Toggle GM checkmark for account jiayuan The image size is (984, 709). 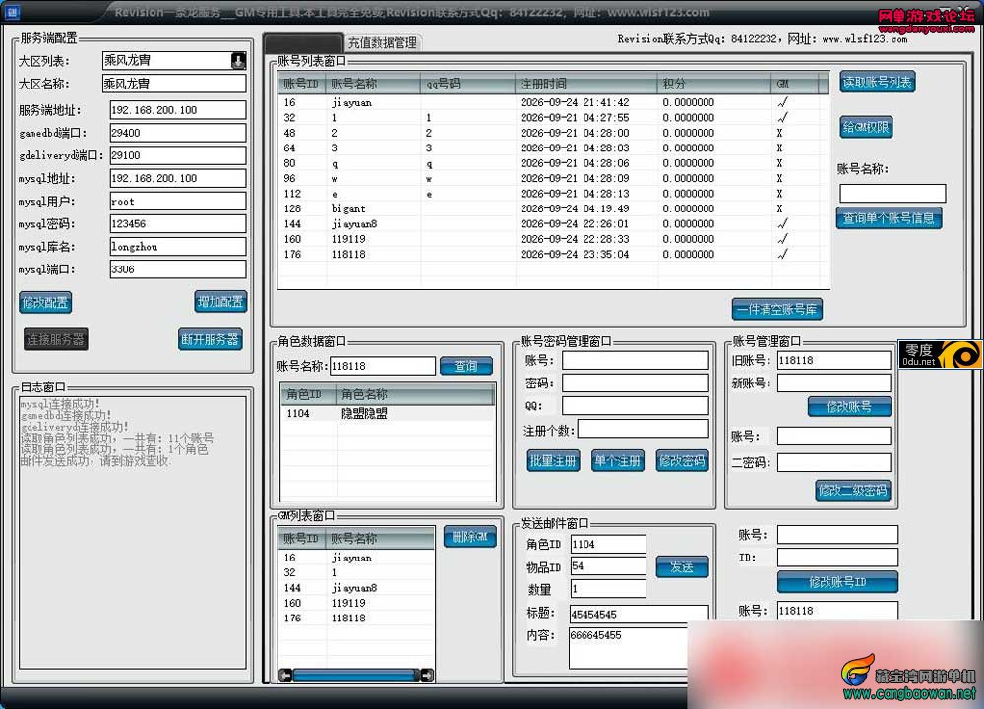pos(782,102)
